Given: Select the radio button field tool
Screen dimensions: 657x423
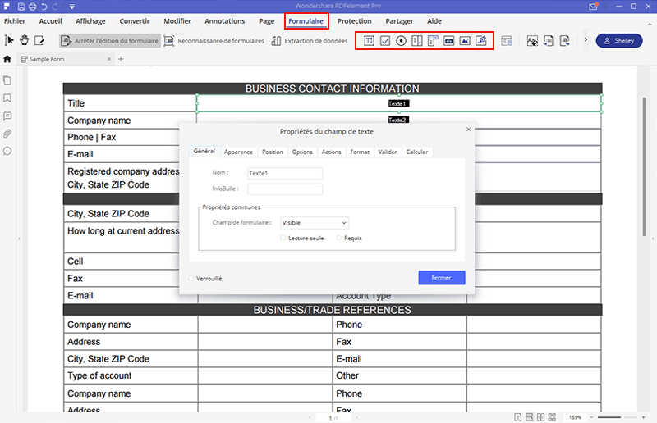Looking at the screenshot, I should click(401, 40).
